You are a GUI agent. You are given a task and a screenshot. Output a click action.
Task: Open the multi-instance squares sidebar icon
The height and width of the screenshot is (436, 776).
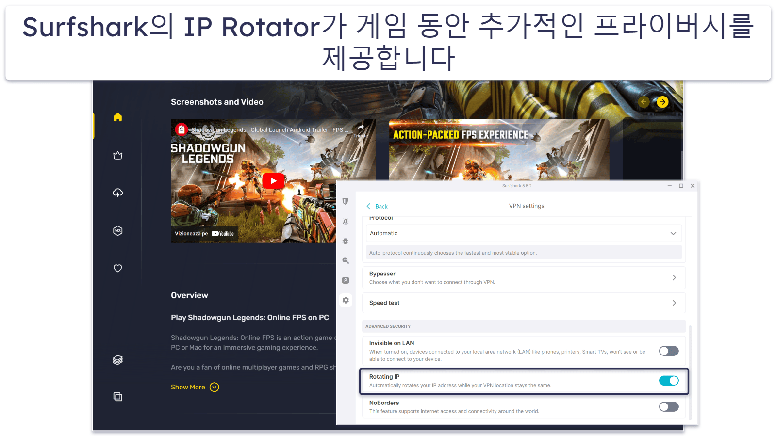point(117,397)
